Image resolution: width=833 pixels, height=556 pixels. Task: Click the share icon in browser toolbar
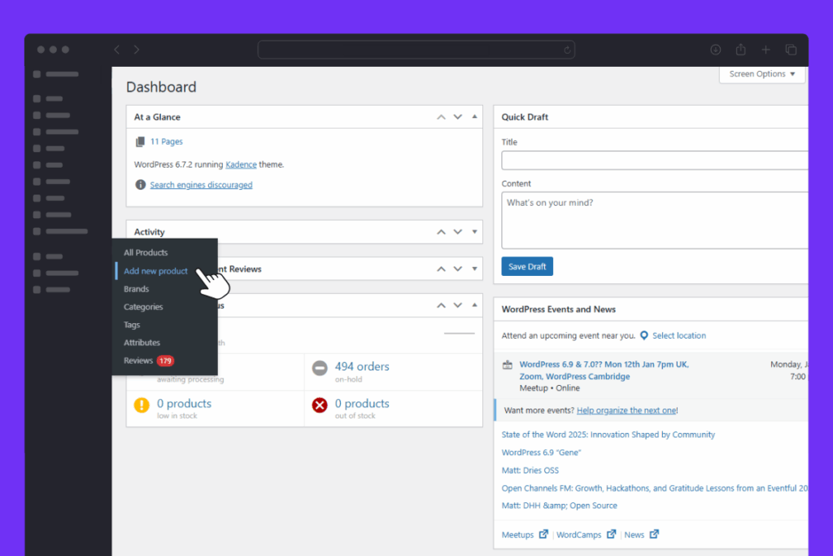pos(740,50)
